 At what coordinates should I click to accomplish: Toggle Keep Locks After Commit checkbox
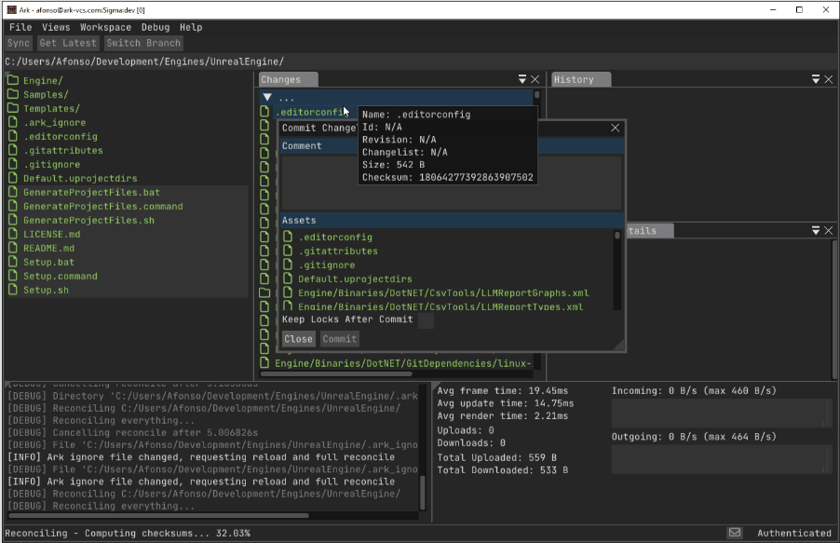click(426, 320)
